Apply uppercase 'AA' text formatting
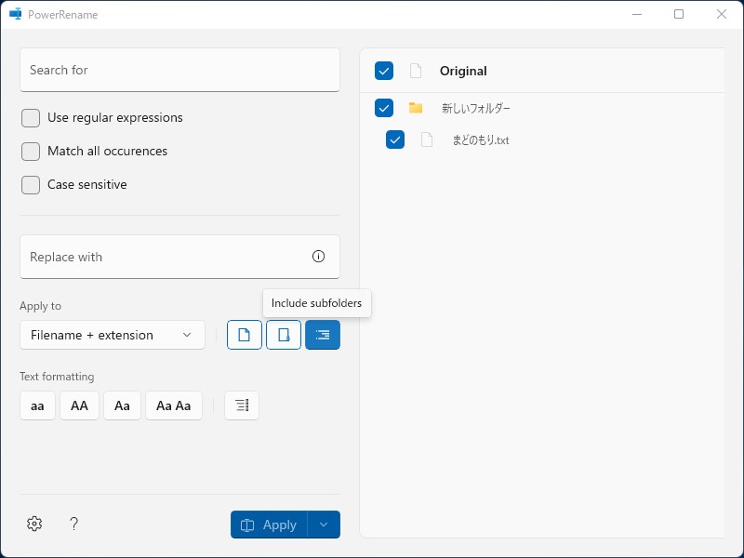Screen dimensions: 744x558 click(x=79, y=405)
